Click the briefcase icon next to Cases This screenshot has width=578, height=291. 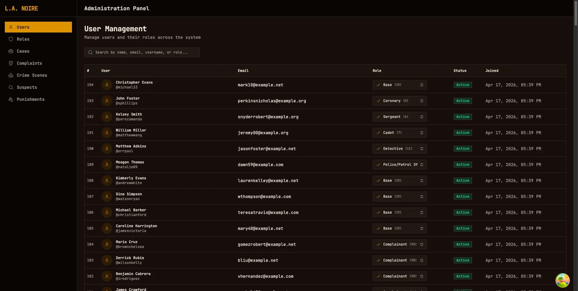pyautogui.click(x=11, y=51)
